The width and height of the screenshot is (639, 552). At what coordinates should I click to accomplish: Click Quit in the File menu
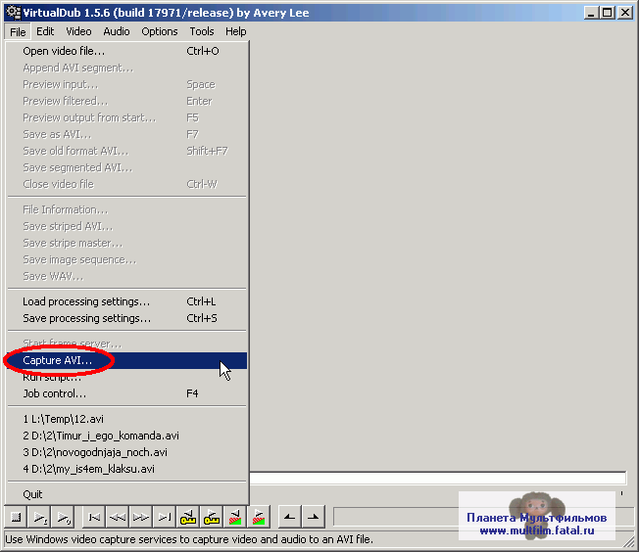coord(127,494)
